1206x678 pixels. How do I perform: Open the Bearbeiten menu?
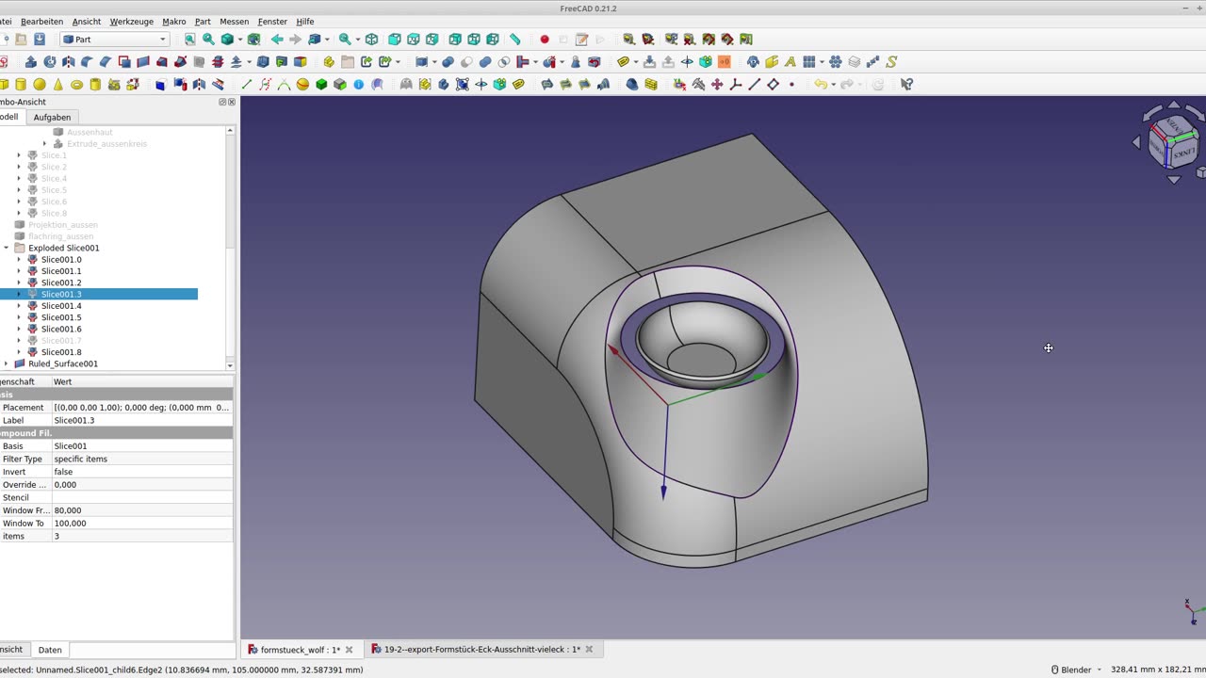coord(41,21)
